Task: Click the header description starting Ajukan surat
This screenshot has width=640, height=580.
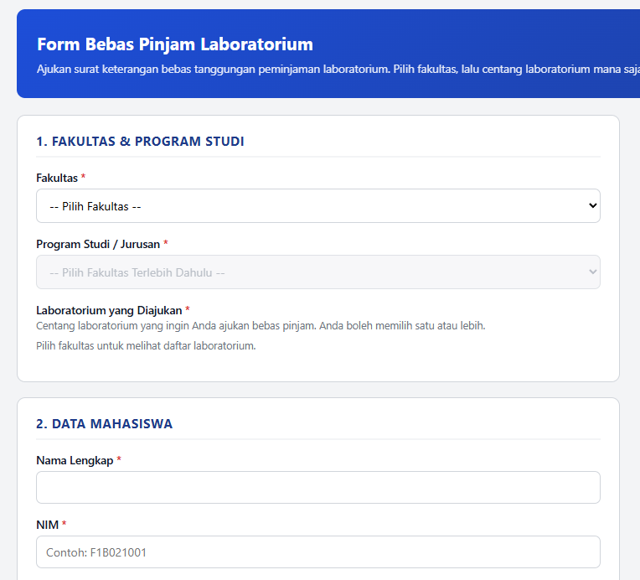Action: coord(338,69)
